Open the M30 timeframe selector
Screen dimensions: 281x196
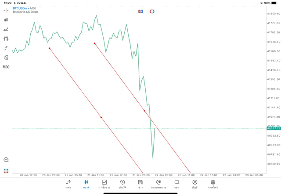[6, 67]
